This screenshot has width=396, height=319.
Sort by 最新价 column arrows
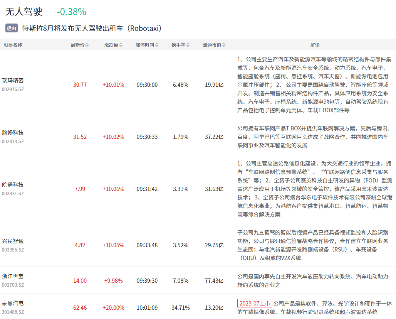(87, 45)
